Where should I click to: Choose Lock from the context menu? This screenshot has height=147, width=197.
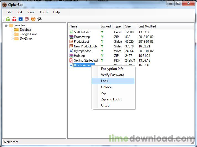(113, 81)
